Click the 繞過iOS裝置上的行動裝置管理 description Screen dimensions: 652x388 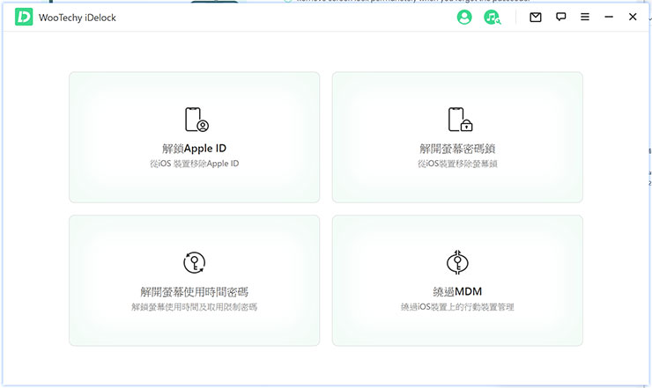[457, 307]
